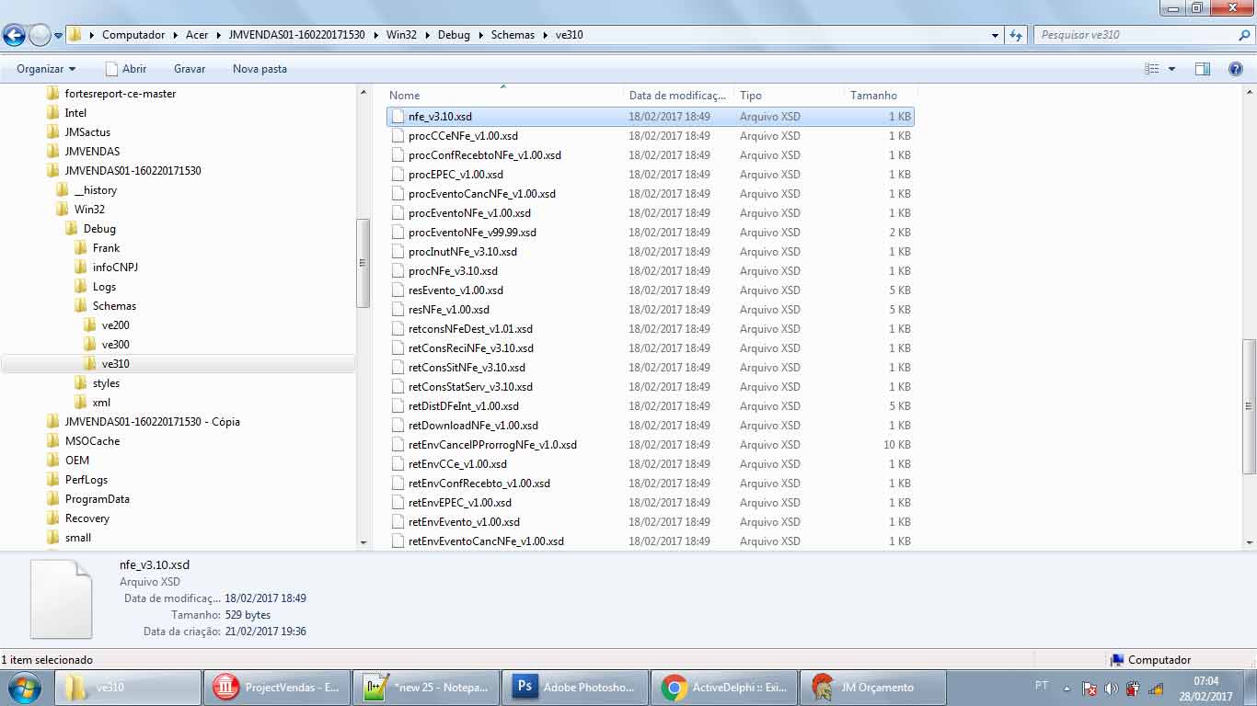The image size is (1257, 706).
Task: Select the ProgramData folder in tree
Action: tap(97, 499)
